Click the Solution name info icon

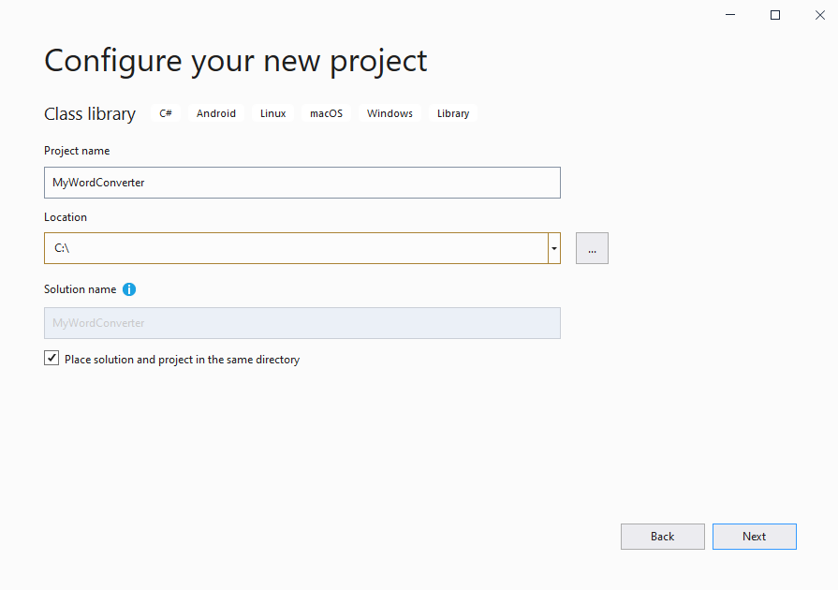click(129, 289)
